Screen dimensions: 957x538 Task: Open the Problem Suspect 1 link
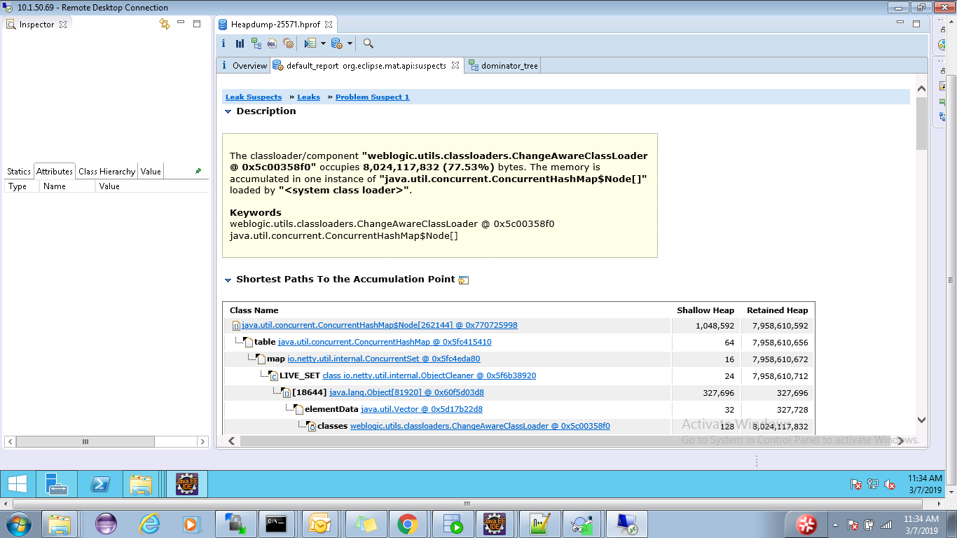pos(372,97)
